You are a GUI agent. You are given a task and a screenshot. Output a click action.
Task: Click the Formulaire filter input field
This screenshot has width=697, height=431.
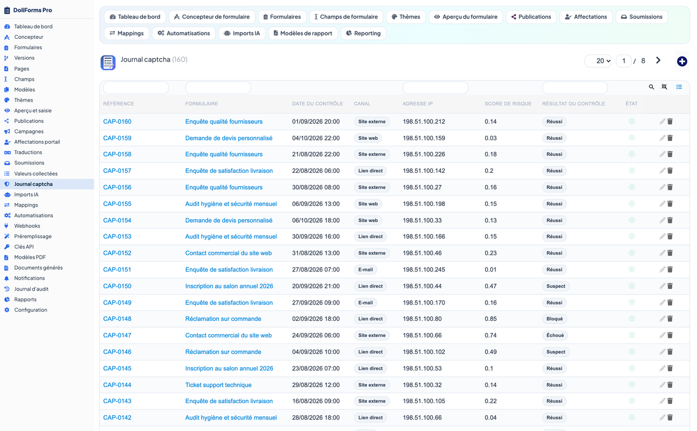(x=218, y=87)
